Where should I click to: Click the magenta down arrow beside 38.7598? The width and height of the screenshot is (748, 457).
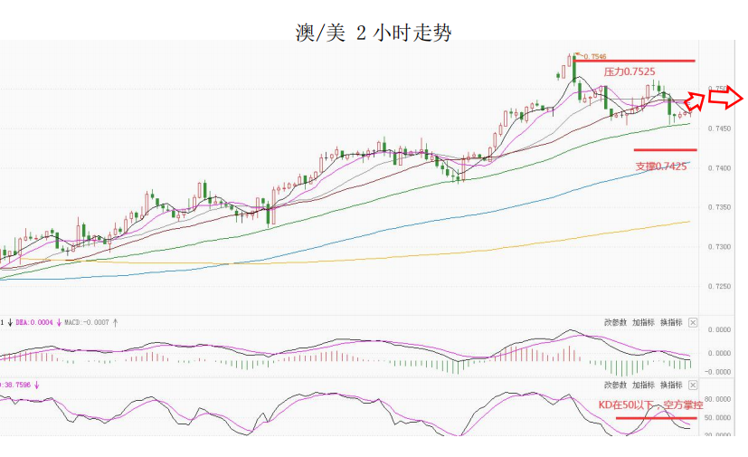(37, 385)
